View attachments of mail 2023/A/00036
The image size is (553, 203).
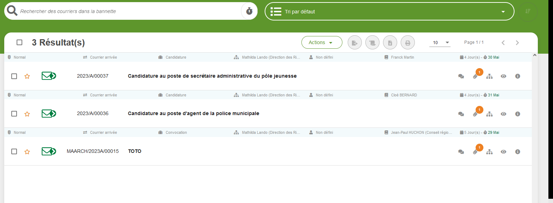(x=475, y=114)
